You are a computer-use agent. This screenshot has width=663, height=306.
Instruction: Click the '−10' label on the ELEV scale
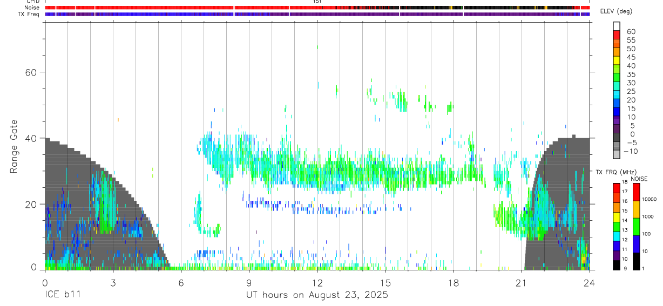(x=630, y=152)
